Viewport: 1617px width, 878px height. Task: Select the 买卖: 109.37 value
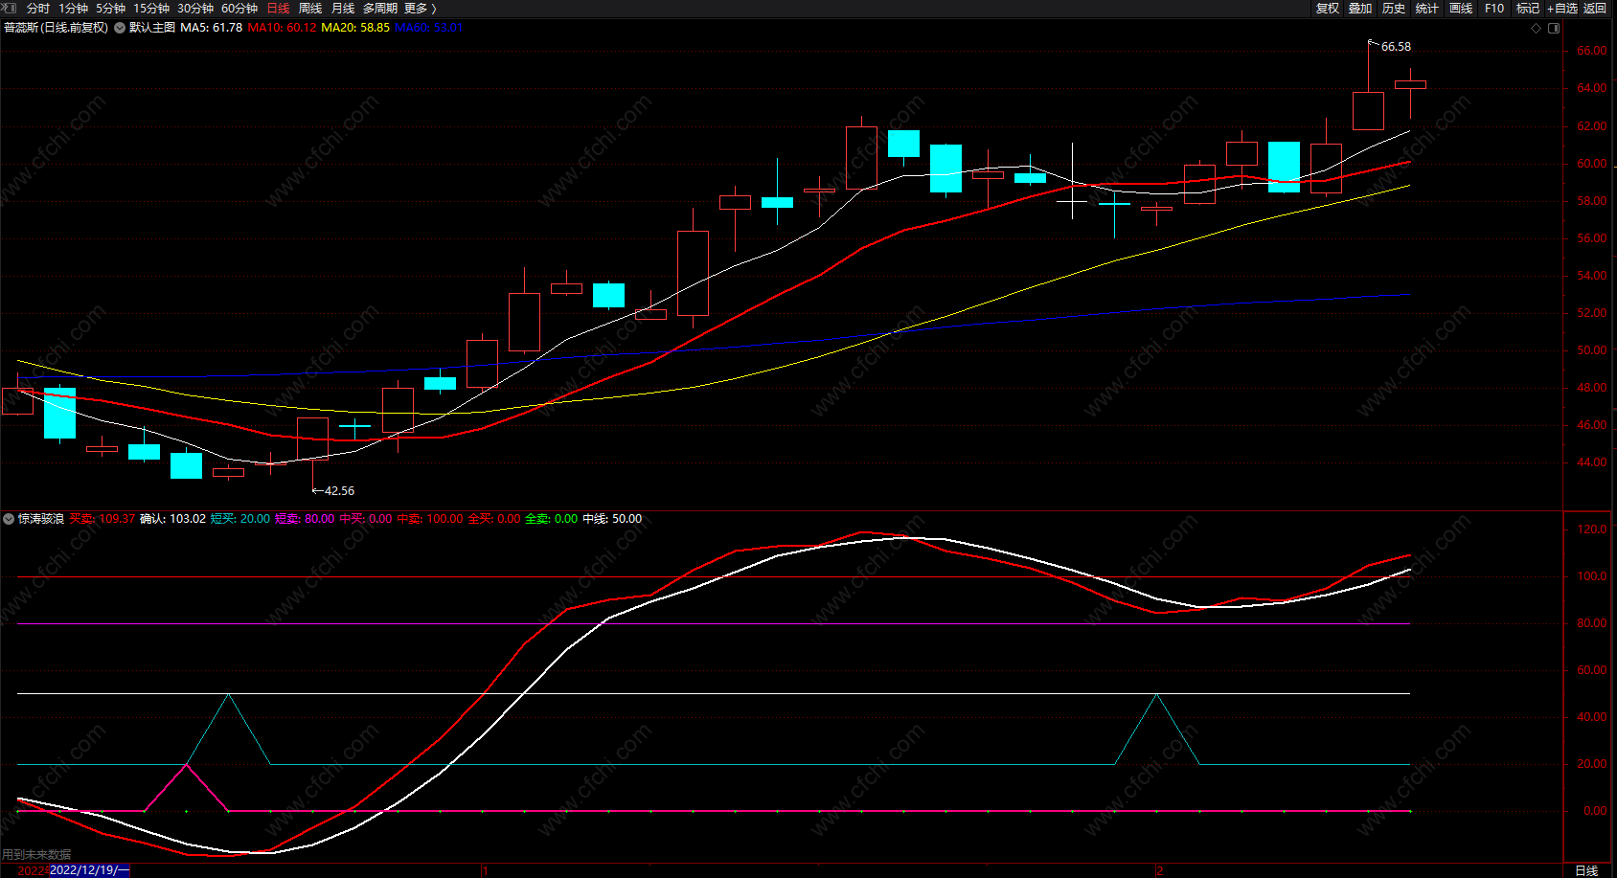pyautogui.click(x=102, y=519)
